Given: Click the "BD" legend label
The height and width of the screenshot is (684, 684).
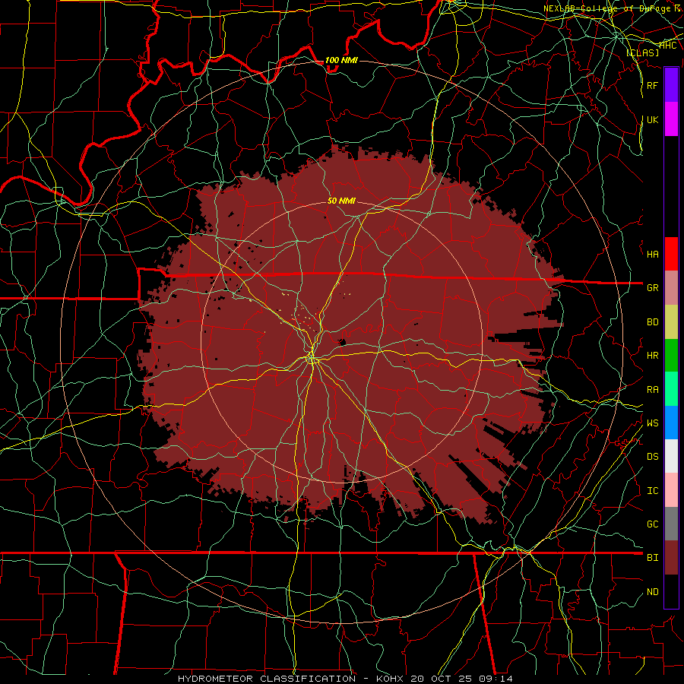Looking at the screenshot, I should 652,322.
